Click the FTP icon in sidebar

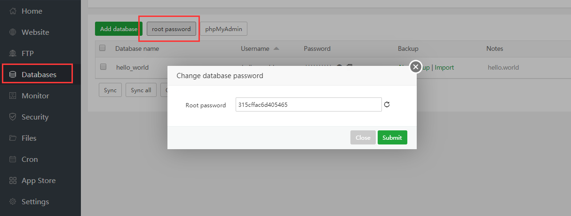[x=13, y=53]
